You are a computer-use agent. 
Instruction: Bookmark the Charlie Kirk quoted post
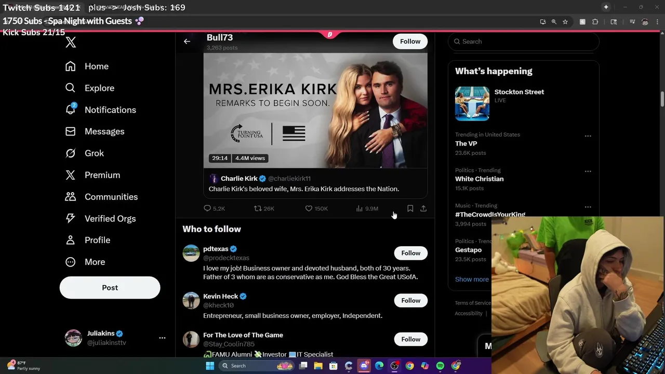[410, 208]
